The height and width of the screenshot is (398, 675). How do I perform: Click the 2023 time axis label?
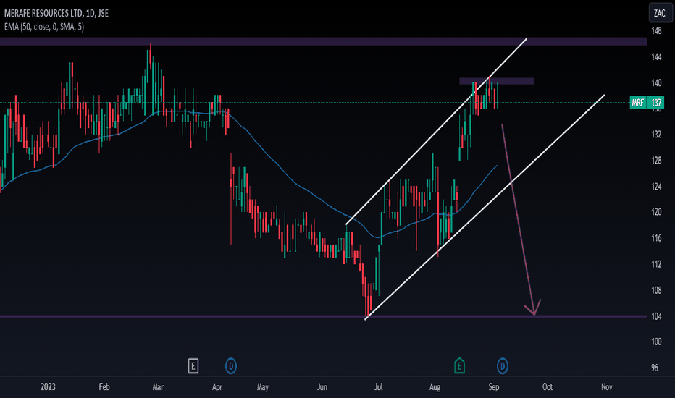(x=48, y=386)
